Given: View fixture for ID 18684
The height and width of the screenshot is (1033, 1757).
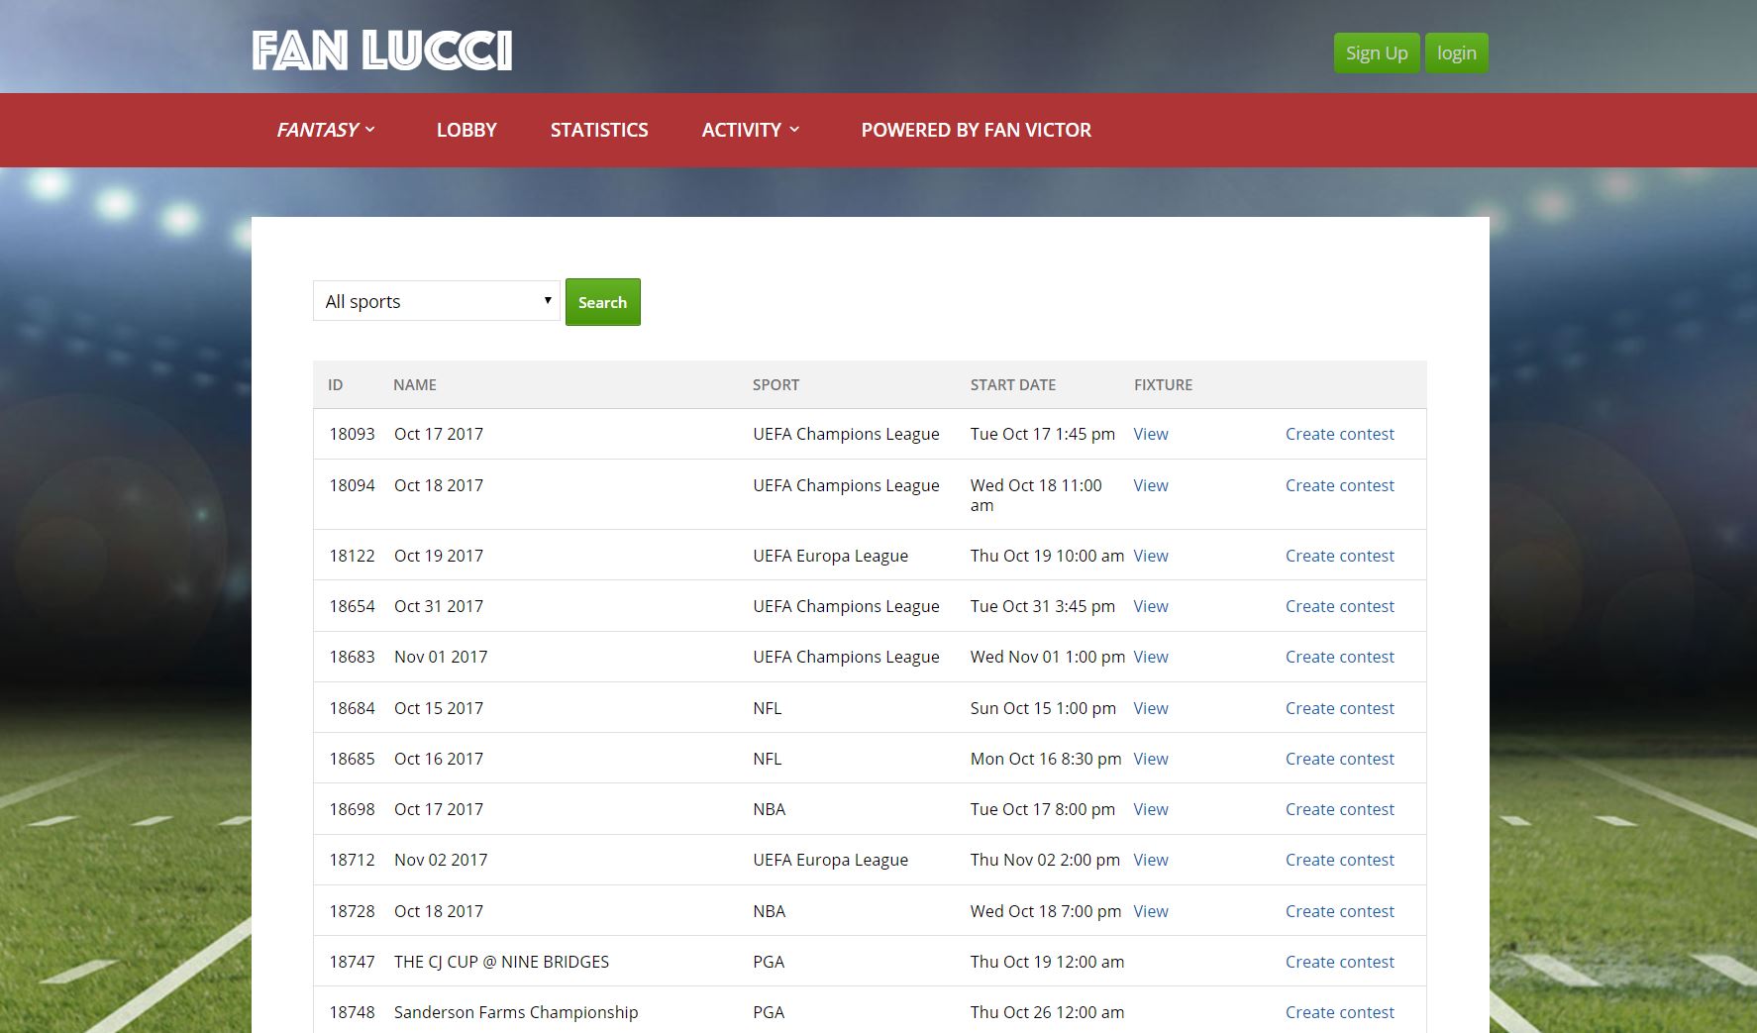Looking at the screenshot, I should pos(1151,708).
